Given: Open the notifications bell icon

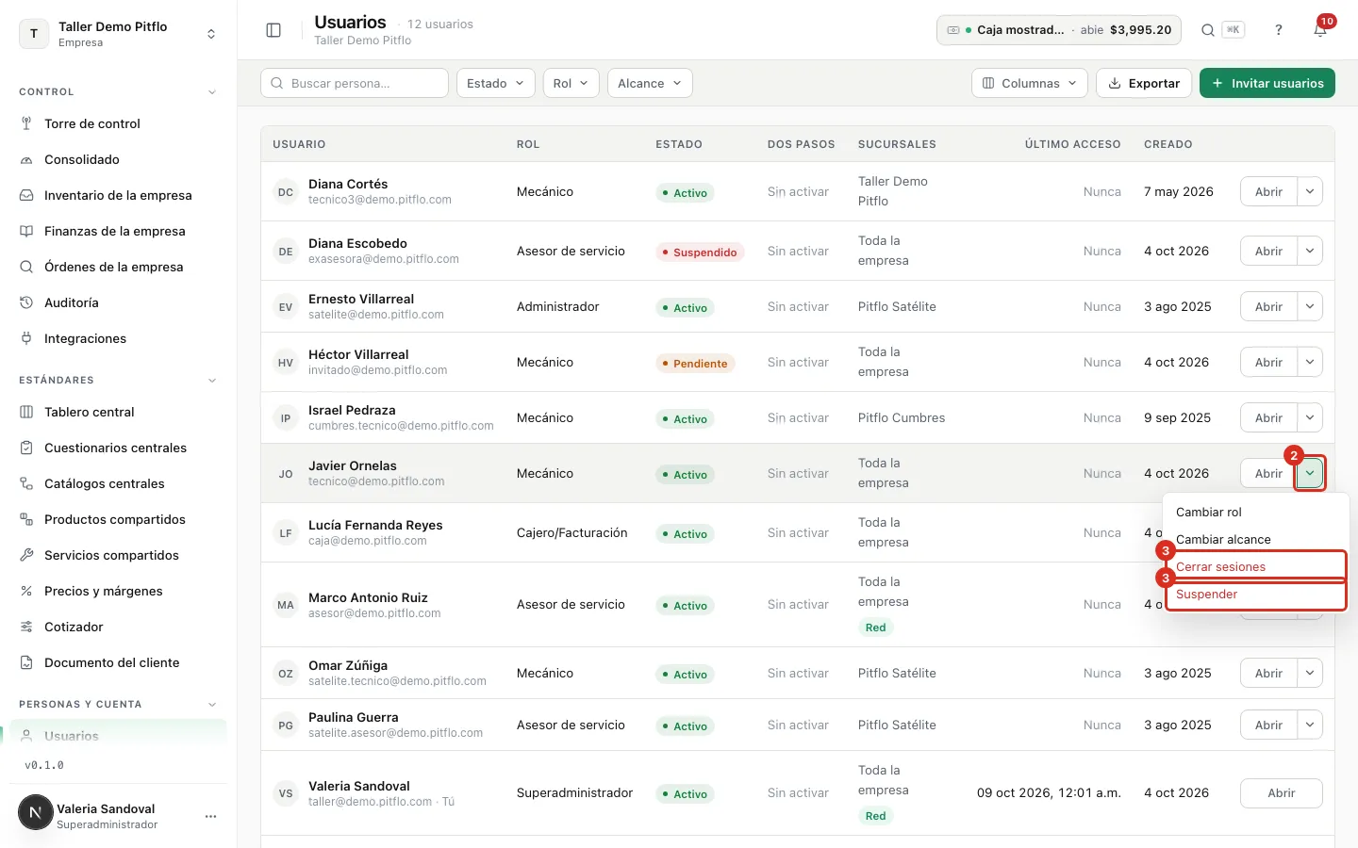Looking at the screenshot, I should coord(1320,30).
